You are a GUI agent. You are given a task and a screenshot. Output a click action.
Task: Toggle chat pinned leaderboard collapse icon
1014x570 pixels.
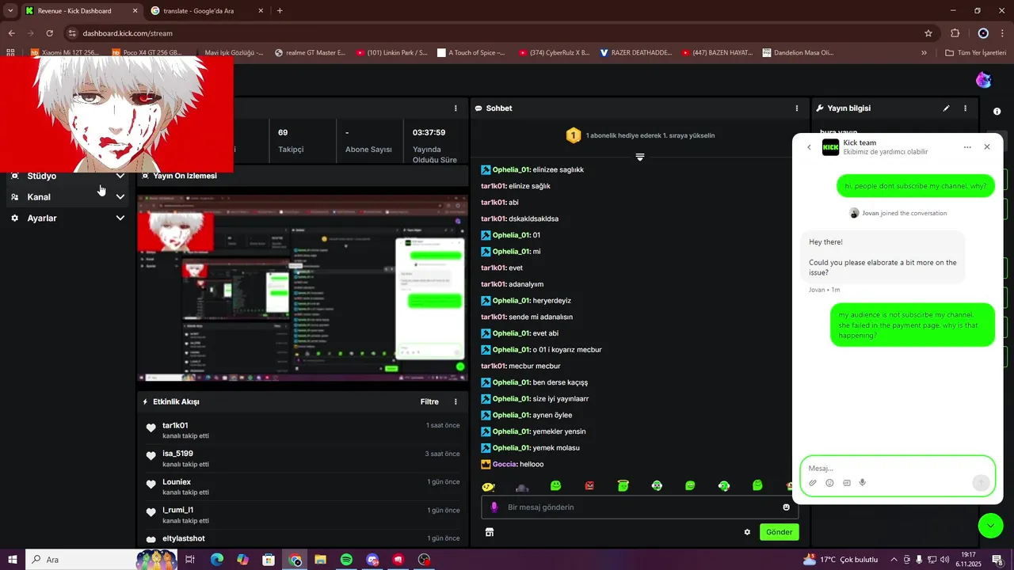click(x=640, y=157)
